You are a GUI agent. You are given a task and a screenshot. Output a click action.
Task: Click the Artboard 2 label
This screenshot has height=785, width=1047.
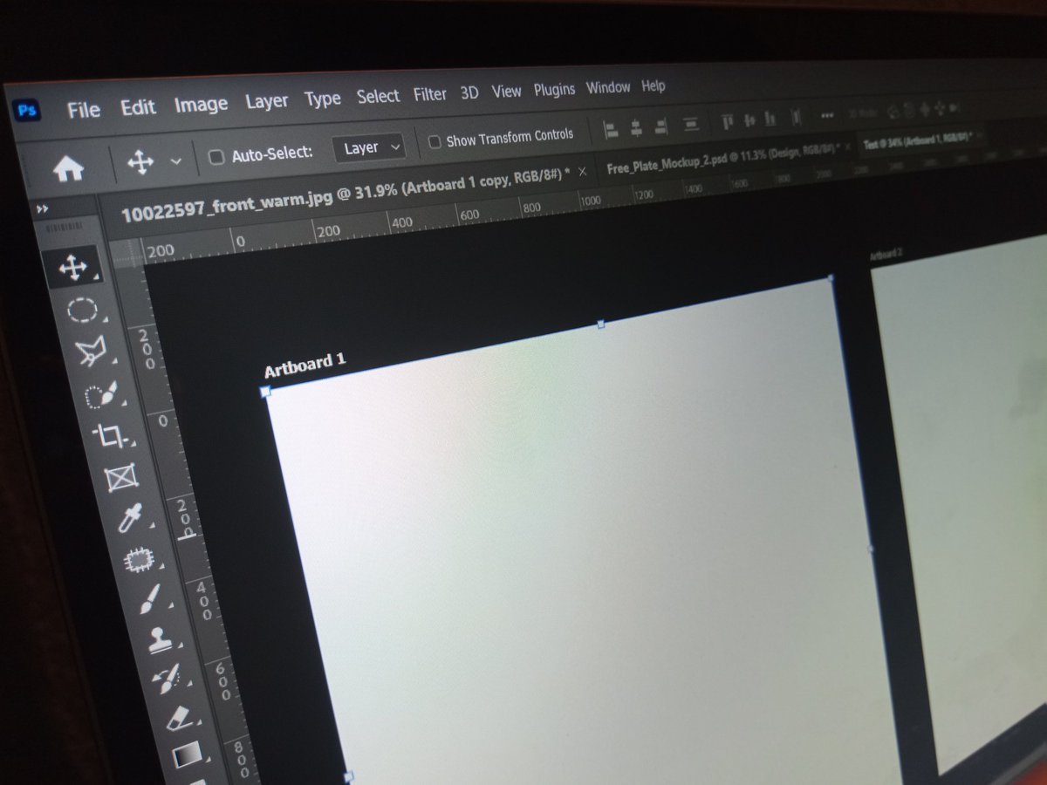coord(886,254)
